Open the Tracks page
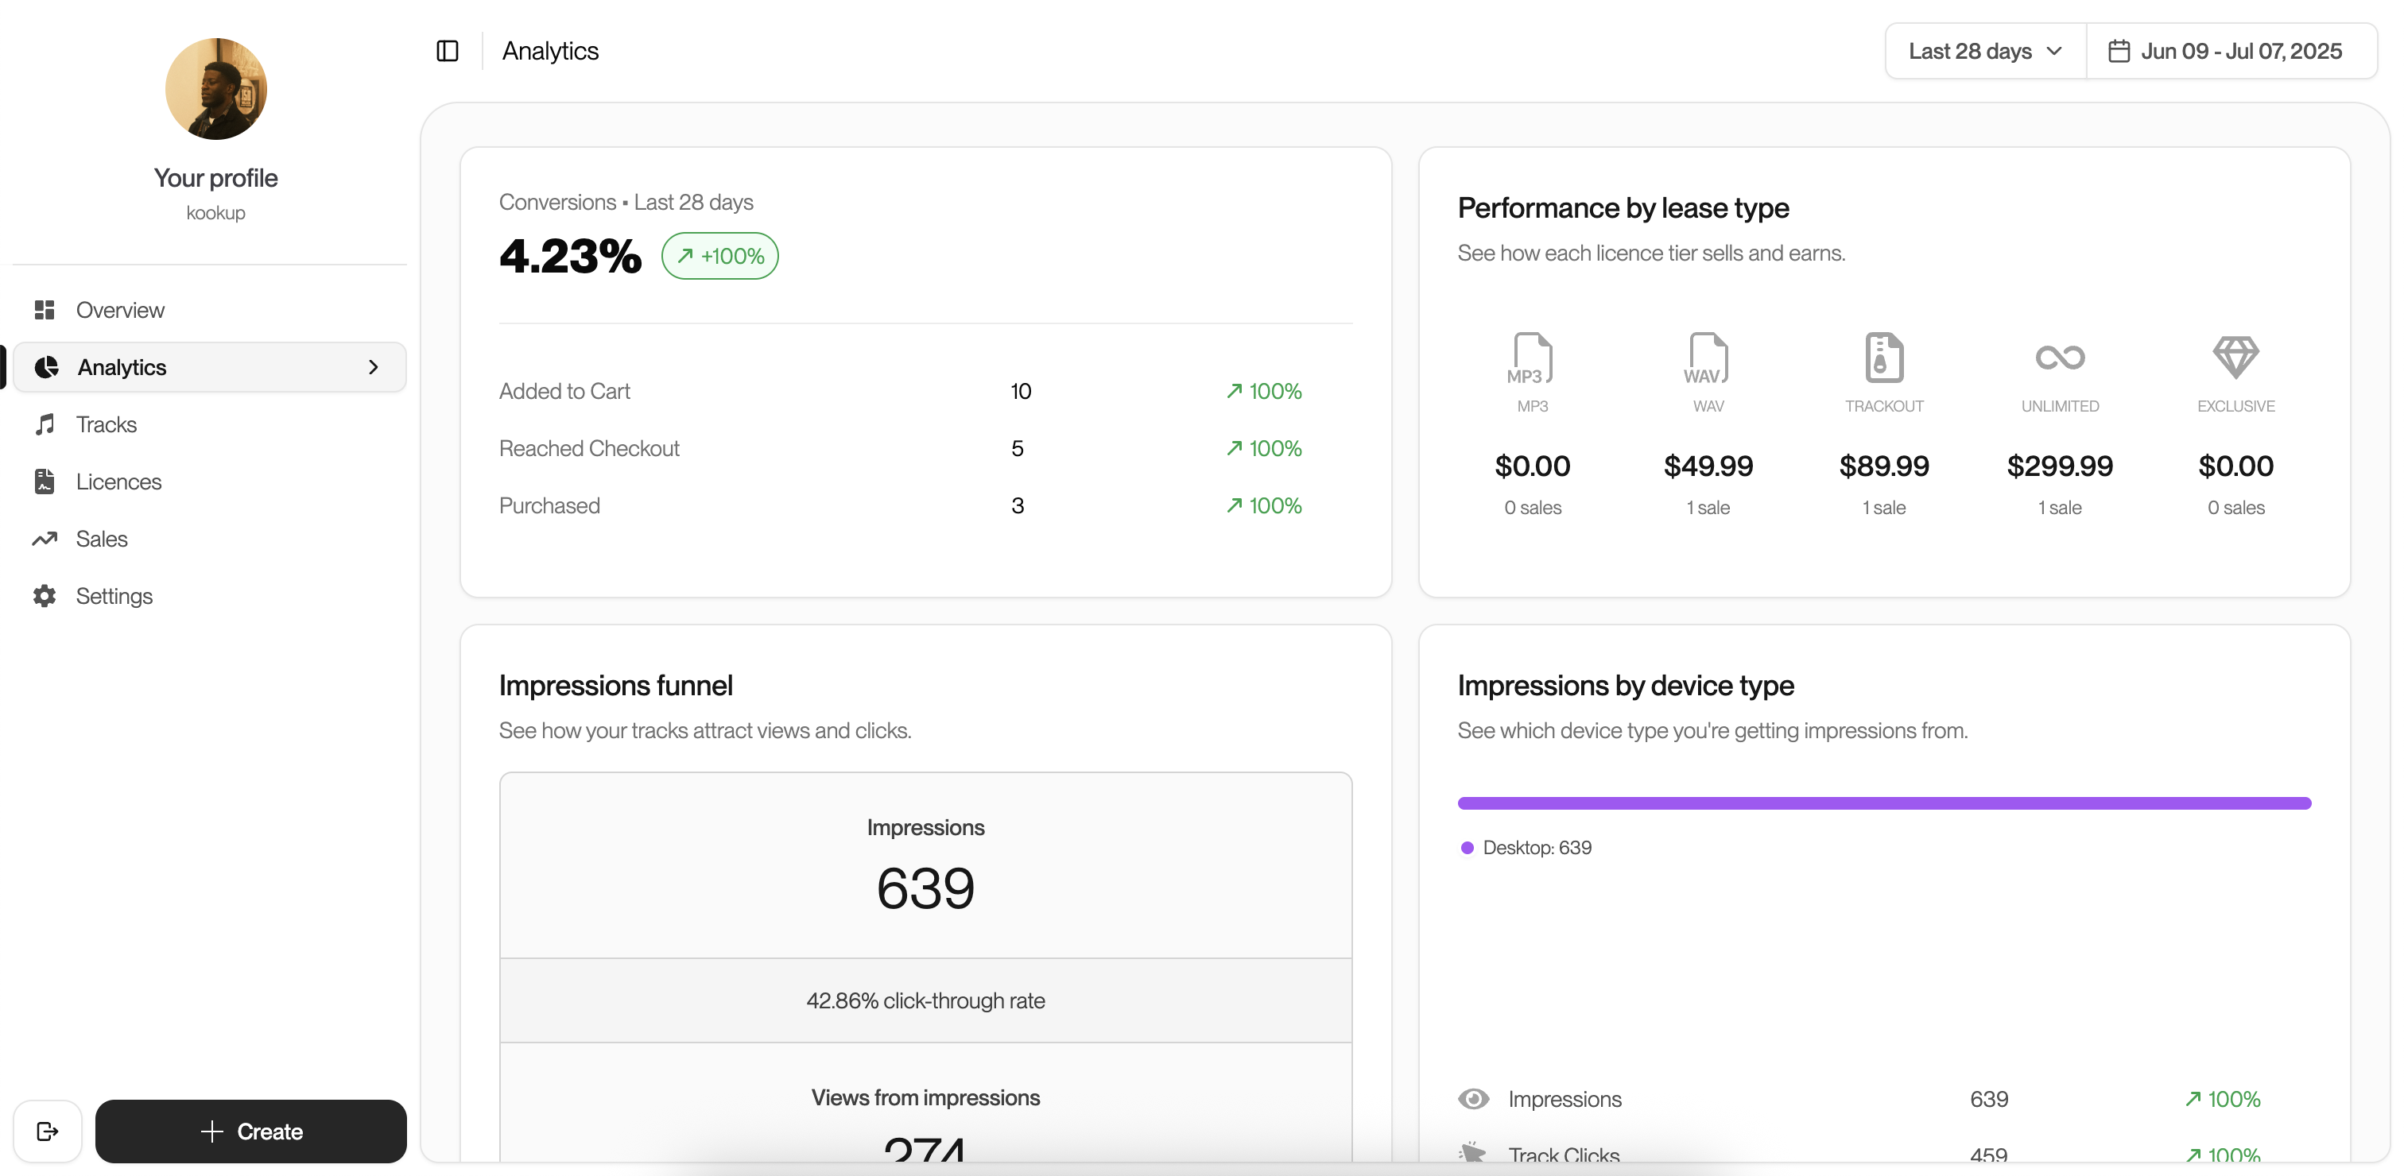2404x1176 pixels. coord(209,424)
